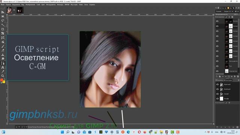Screen dimensions: 240x135
Task: Open the Файл menu
Action: [3, 4]
